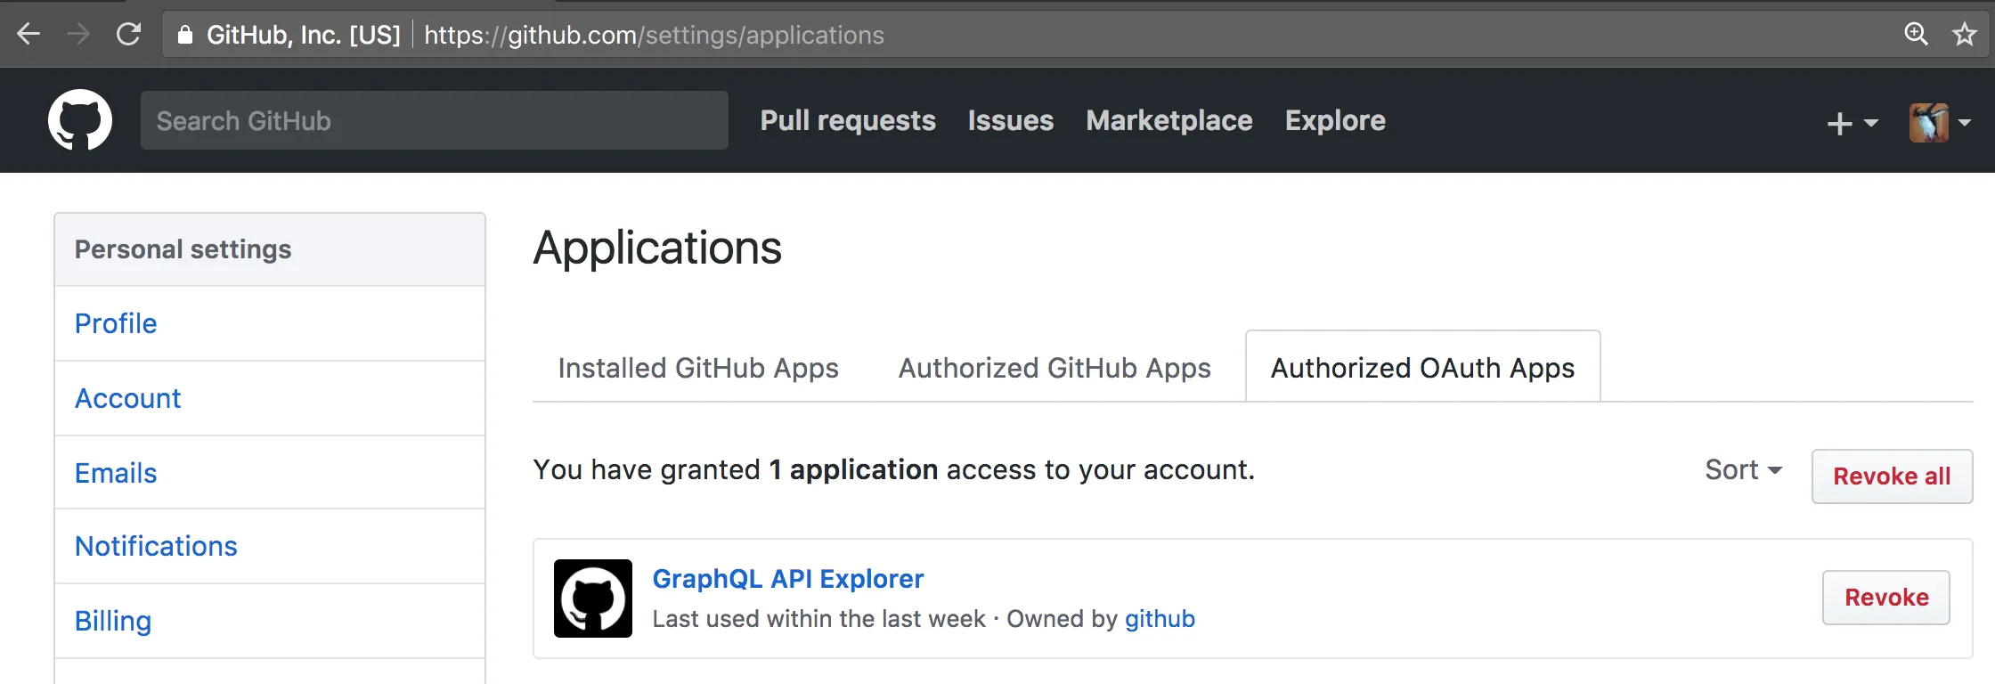Image resolution: width=1995 pixels, height=684 pixels.
Task: Expand the Sort dropdown
Action: point(1743,470)
